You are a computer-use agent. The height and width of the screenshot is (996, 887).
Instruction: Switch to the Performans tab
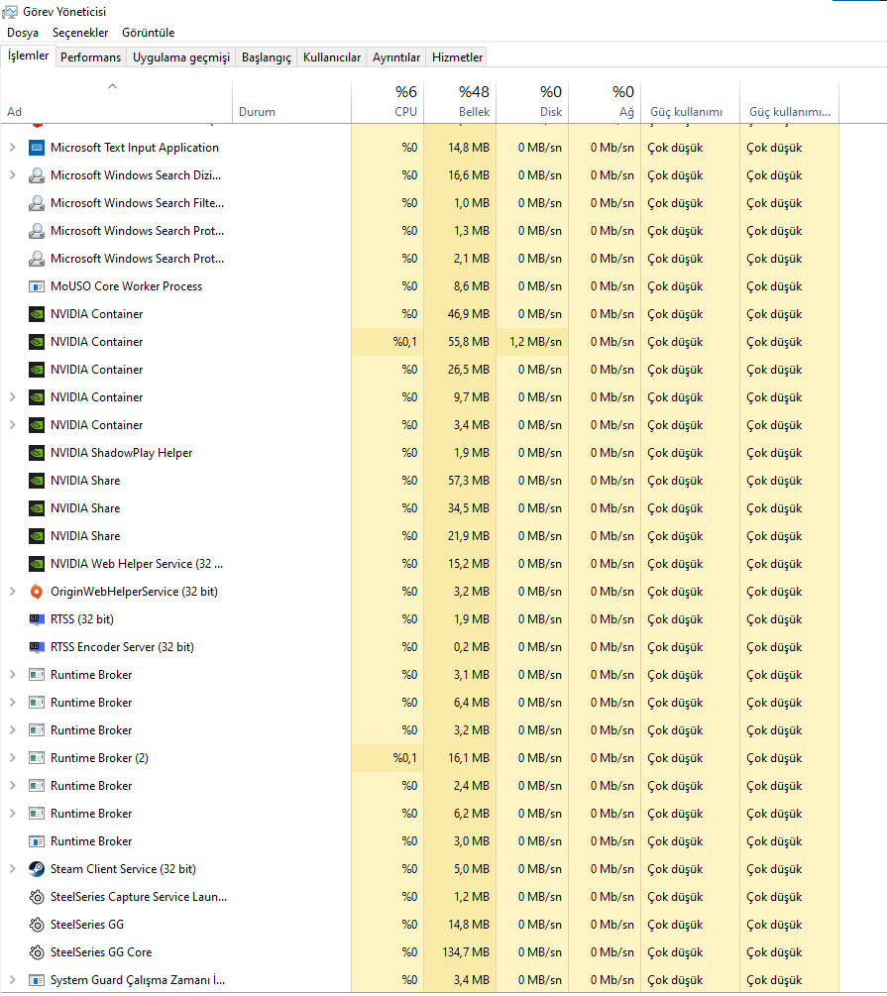click(90, 57)
